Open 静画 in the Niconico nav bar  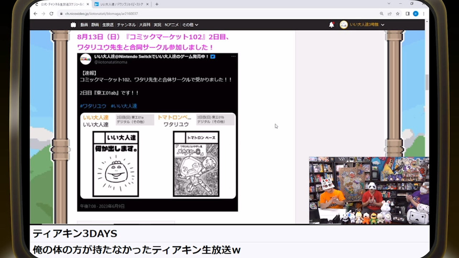coord(95,25)
